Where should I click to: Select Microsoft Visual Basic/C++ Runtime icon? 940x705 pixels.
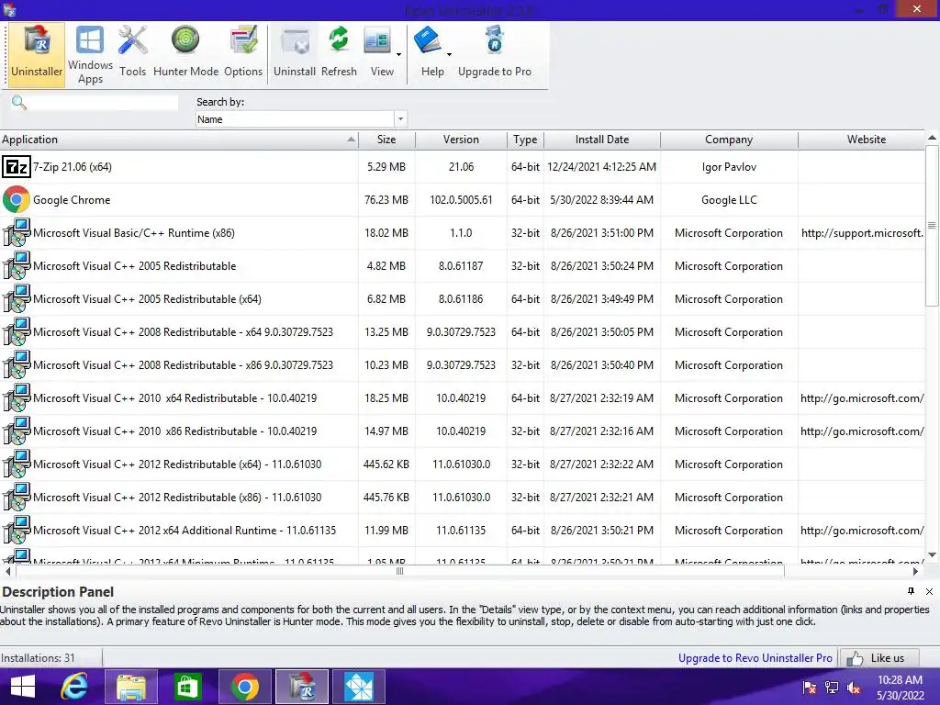pyautogui.click(x=17, y=232)
